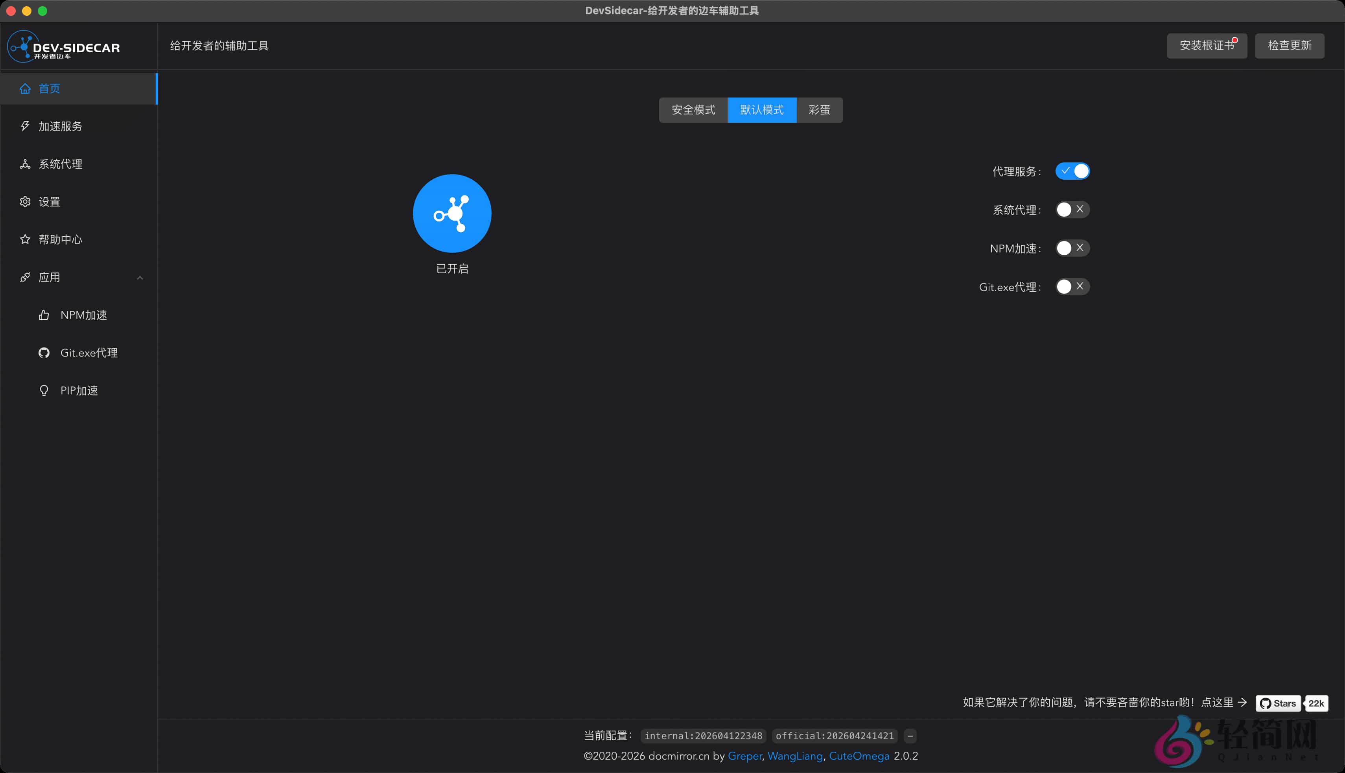Select the NPM加速 icon in sidebar

point(44,314)
